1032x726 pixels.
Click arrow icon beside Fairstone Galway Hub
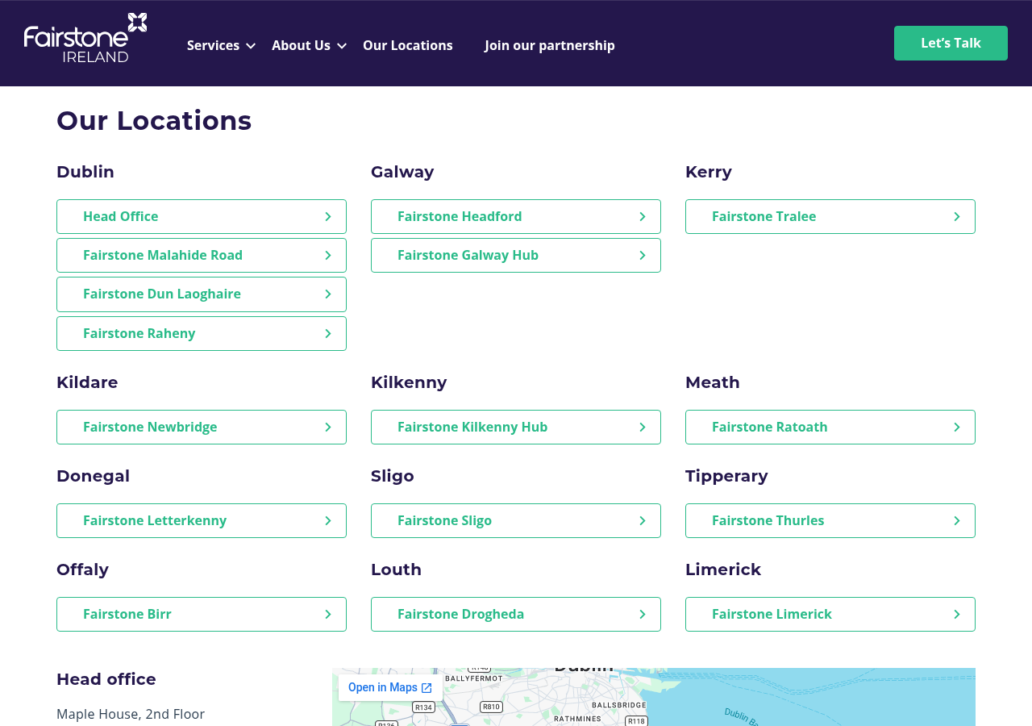click(643, 255)
